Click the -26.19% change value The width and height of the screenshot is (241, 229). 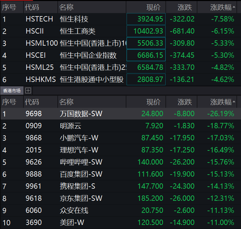click(x=220, y=114)
